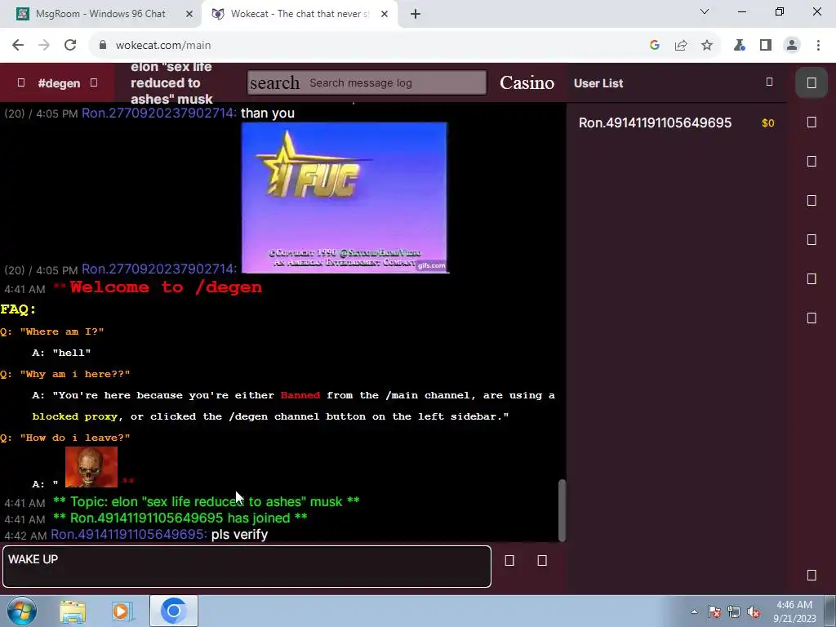Click the chat log scrollbar thumb

(x=562, y=510)
